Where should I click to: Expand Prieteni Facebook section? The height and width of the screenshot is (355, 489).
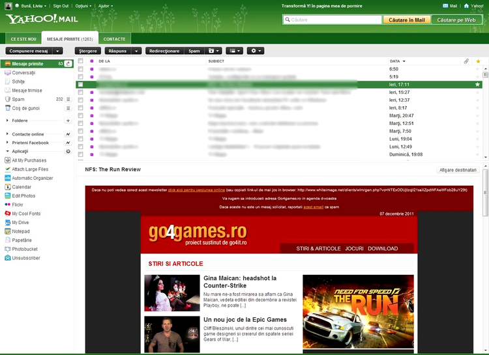pos(7,143)
